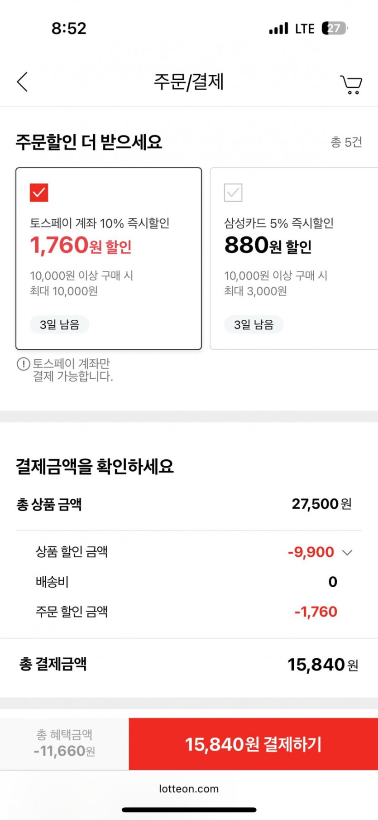Check the 삼성카드 5% discount checkbox
The height and width of the screenshot is (820, 378).
[233, 193]
